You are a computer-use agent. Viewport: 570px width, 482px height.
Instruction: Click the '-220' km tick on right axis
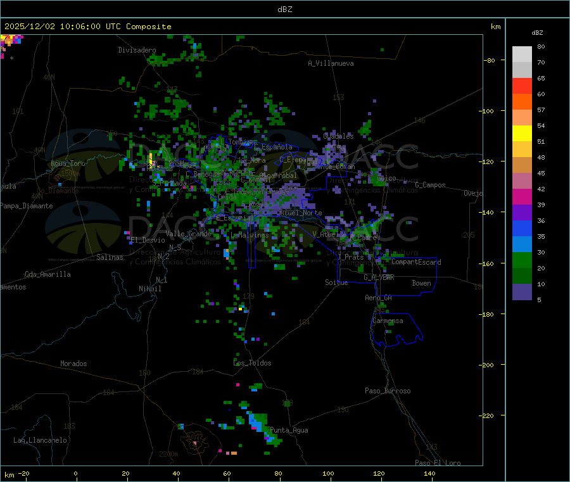488,416
